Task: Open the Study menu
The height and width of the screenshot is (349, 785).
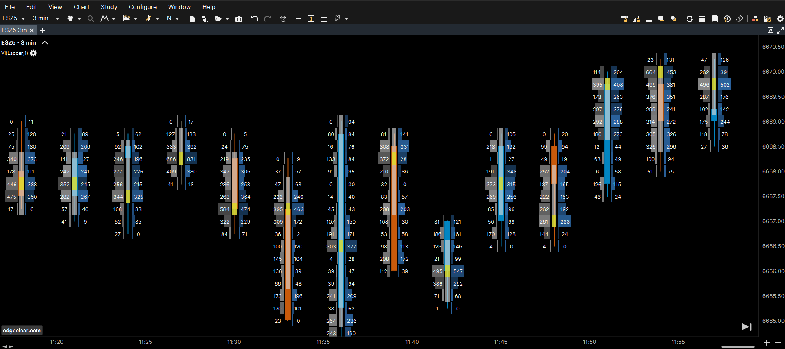Action: coord(109,7)
